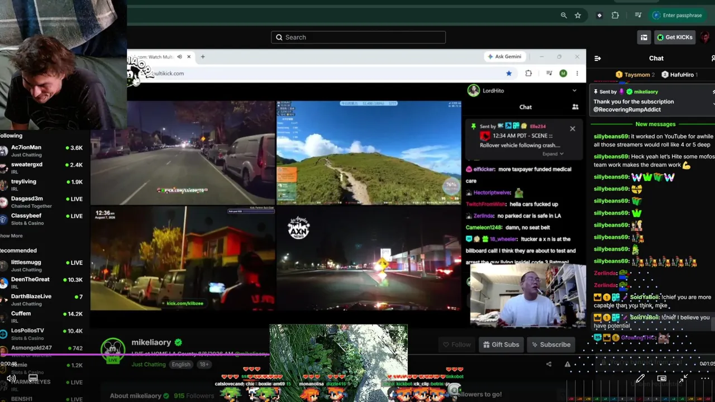Open Classybeef channel in sidebar
The width and height of the screenshot is (715, 402).
click(x=42, y=219)
